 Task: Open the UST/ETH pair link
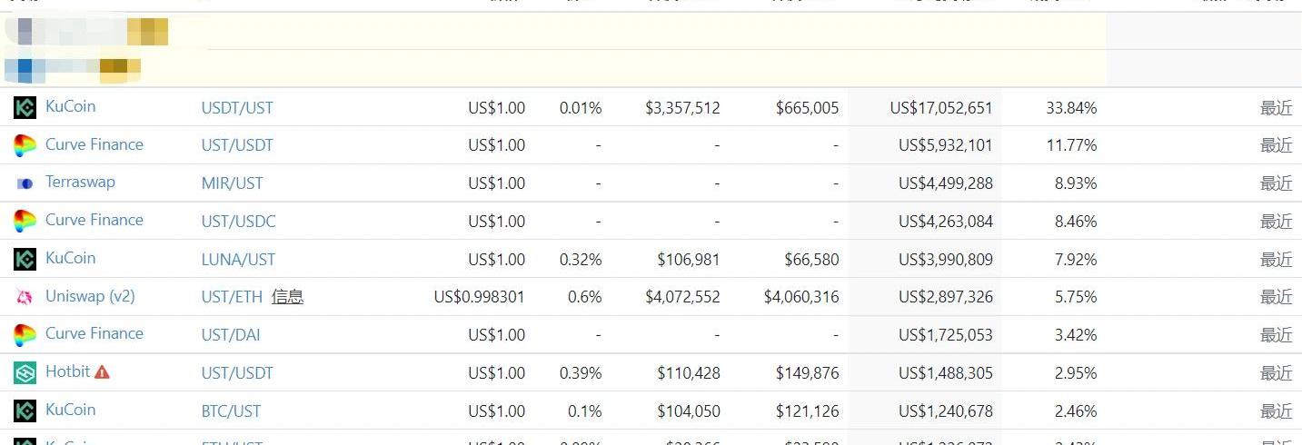[231, 297]
